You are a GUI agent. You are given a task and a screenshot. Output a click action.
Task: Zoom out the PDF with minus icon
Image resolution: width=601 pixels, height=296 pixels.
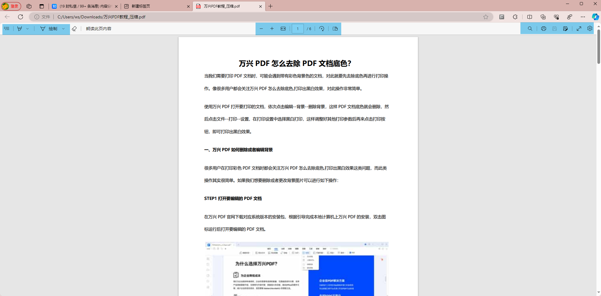[261, 29]
